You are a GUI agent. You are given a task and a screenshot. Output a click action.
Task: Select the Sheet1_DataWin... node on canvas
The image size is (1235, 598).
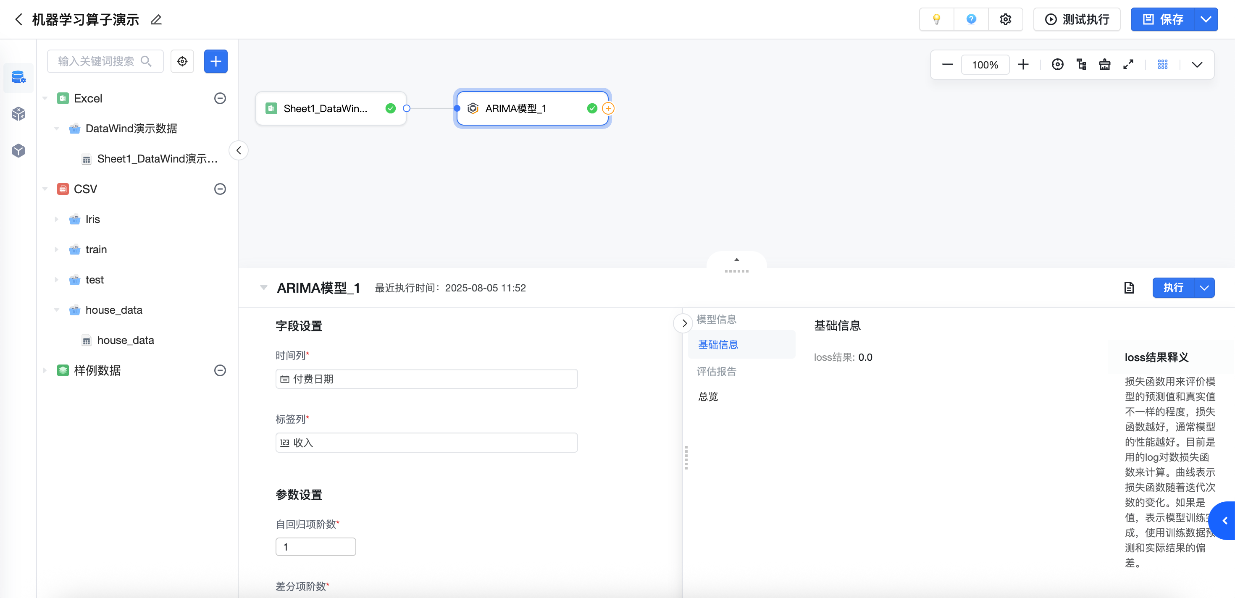coord(331,108)
